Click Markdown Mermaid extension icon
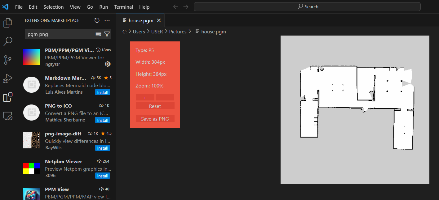The height and width of the screenshot is (200, 439). (x=31, y=85)
